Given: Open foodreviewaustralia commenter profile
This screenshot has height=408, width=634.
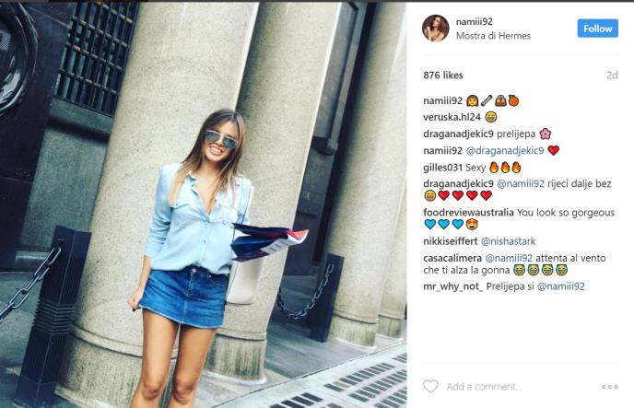Looking at the screenshot, I should 469,213.
